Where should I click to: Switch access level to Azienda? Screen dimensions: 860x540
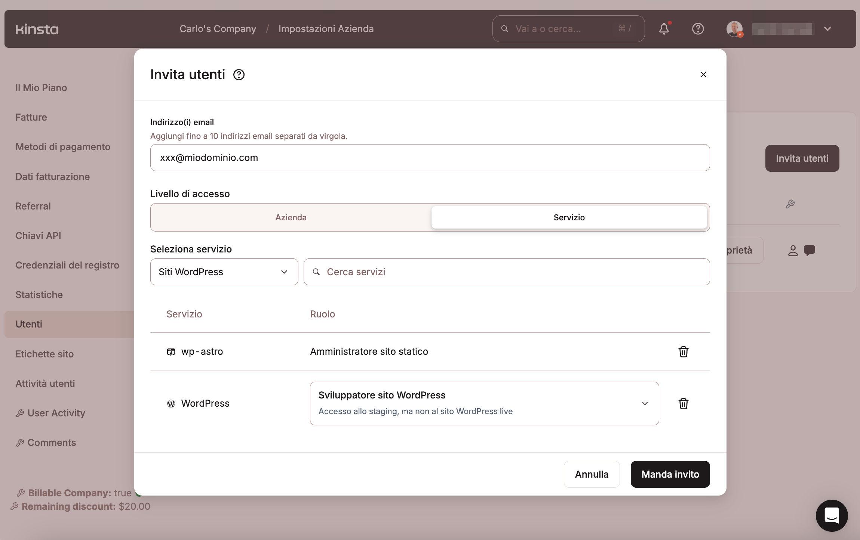[x=291, y=217]
